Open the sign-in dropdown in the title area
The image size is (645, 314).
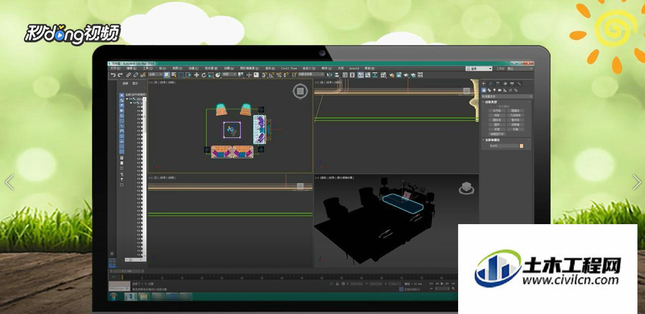coord(479,68)
